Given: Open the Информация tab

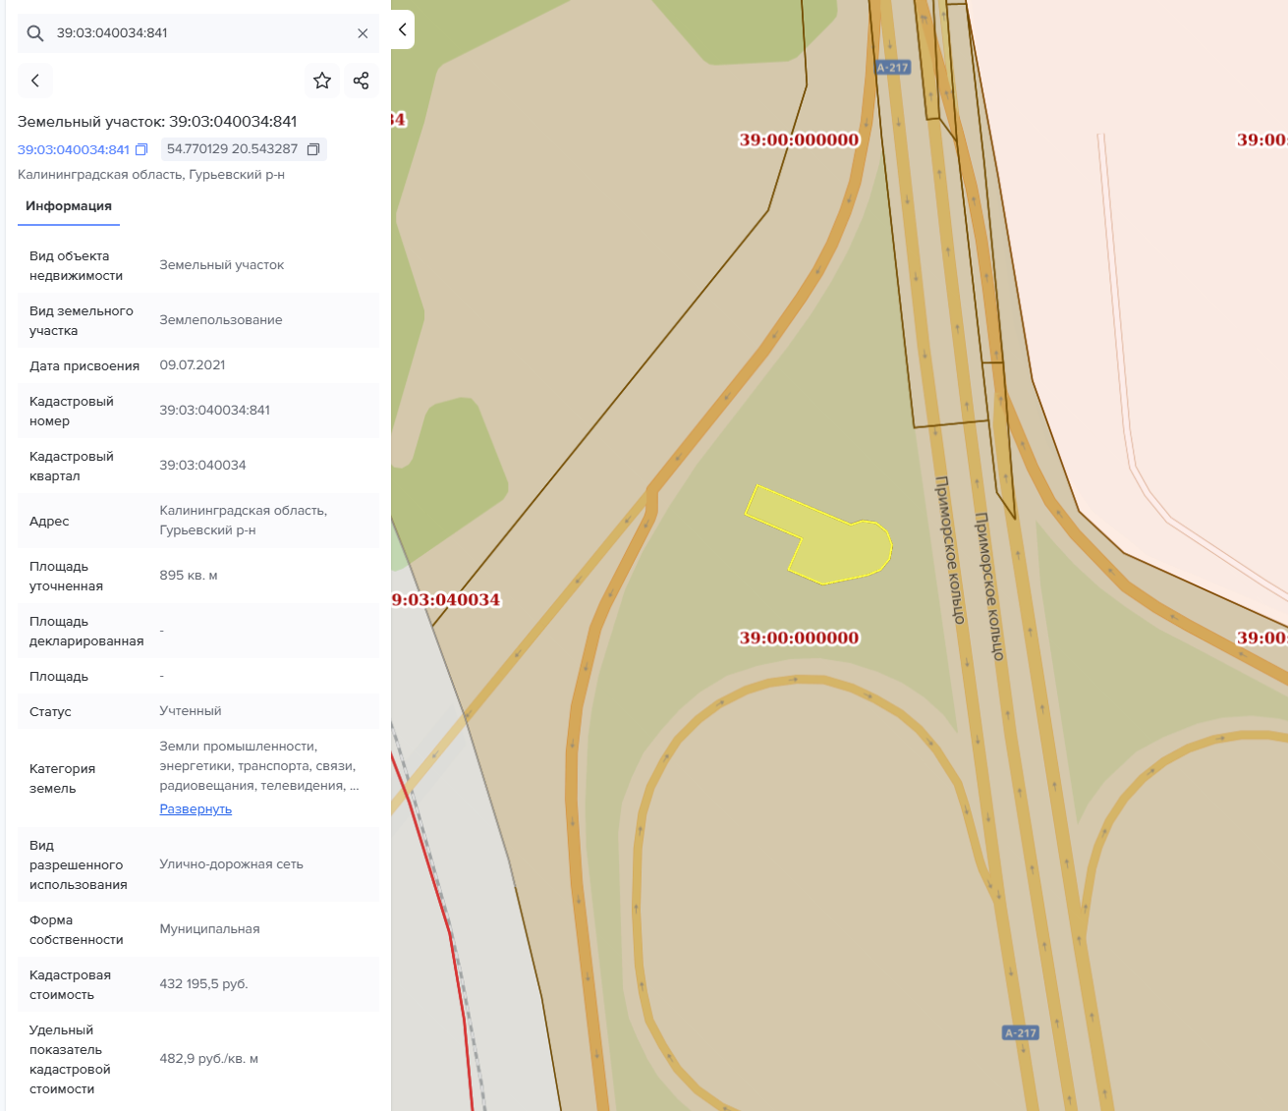Looking at the screenshot, I should [x=69, y=206].
